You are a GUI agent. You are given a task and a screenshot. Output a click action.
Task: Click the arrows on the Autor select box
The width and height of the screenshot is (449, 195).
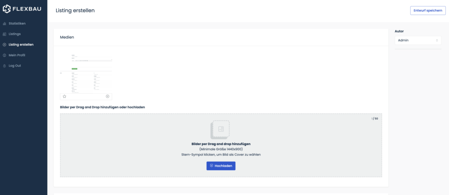(x=437, y=40)
